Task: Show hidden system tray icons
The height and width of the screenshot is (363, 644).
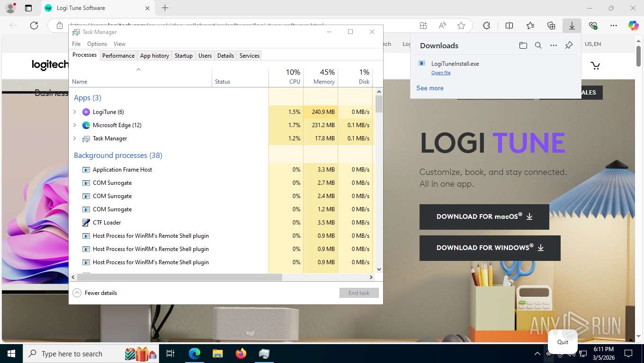Action: 537,354
